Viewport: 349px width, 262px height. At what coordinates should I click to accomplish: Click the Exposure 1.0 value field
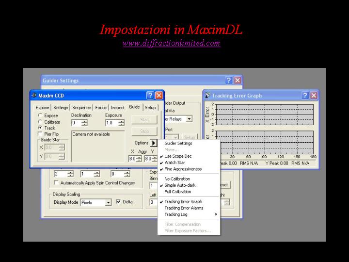[x=112, y=123]
